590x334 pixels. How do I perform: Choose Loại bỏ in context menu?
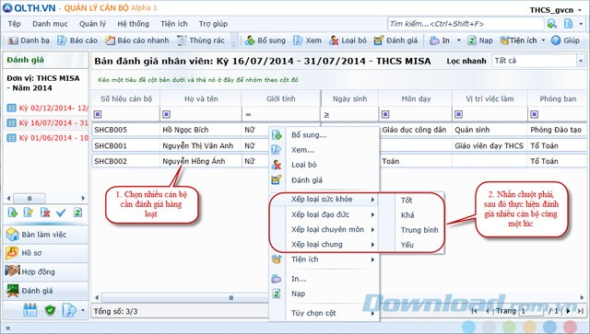[324, 165]
